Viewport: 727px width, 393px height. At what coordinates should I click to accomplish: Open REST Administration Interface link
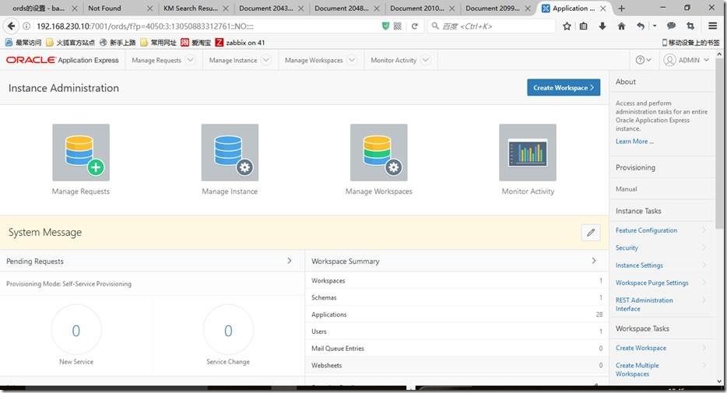tap(644, 304)
